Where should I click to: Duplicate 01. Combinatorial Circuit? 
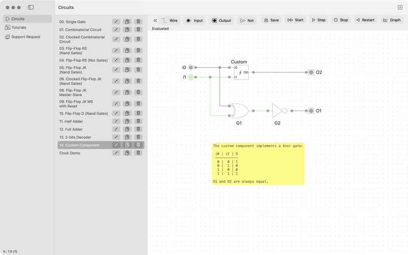pyautogui.click(x=127, y=30)
